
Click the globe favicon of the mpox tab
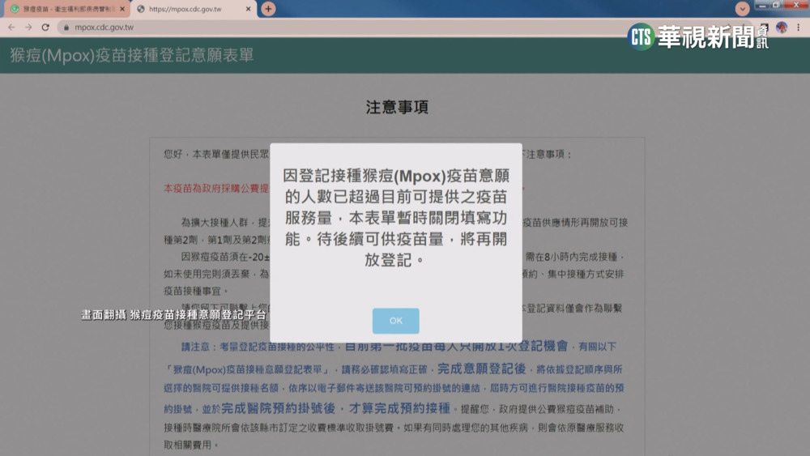point(140,9)
